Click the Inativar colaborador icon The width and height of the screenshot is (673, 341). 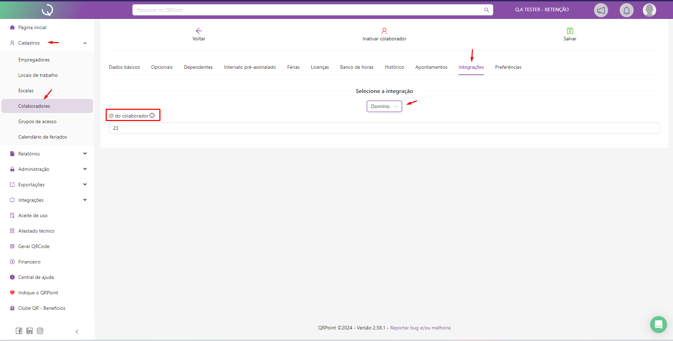click(x=384, y=31)
